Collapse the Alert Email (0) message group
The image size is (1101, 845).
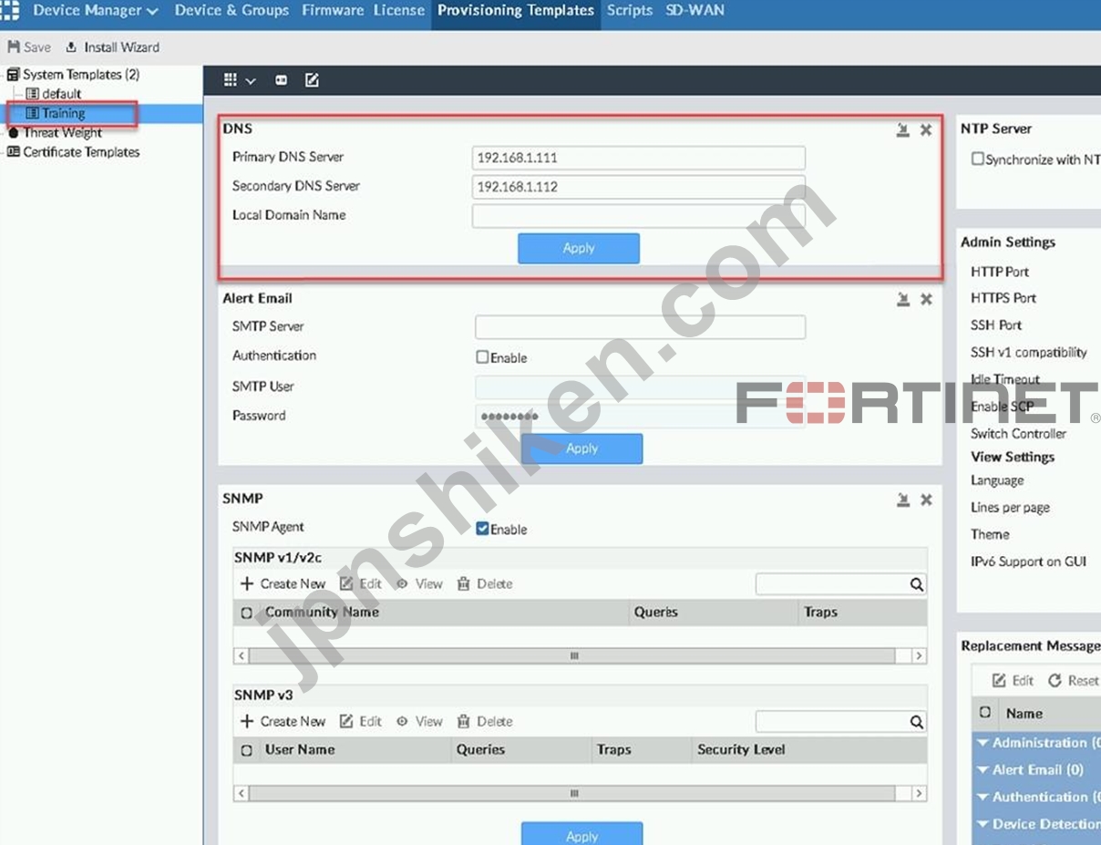coord(983,770)
